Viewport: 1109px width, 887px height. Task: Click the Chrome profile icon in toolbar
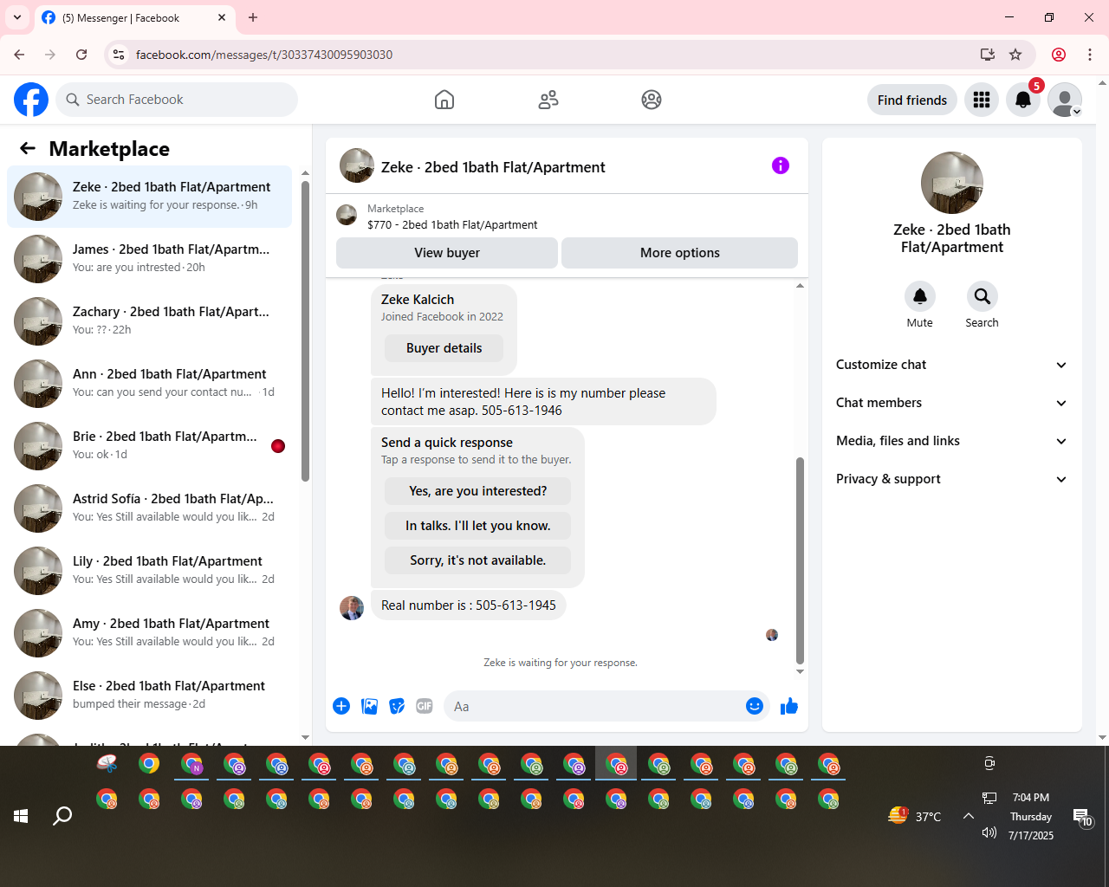click(x=1059, y=55)
